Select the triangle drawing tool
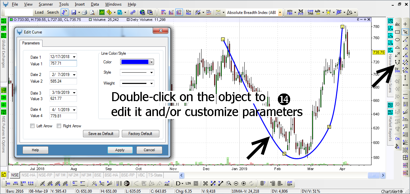The width and height of the screenshot is (410, 194). point(397,47)
